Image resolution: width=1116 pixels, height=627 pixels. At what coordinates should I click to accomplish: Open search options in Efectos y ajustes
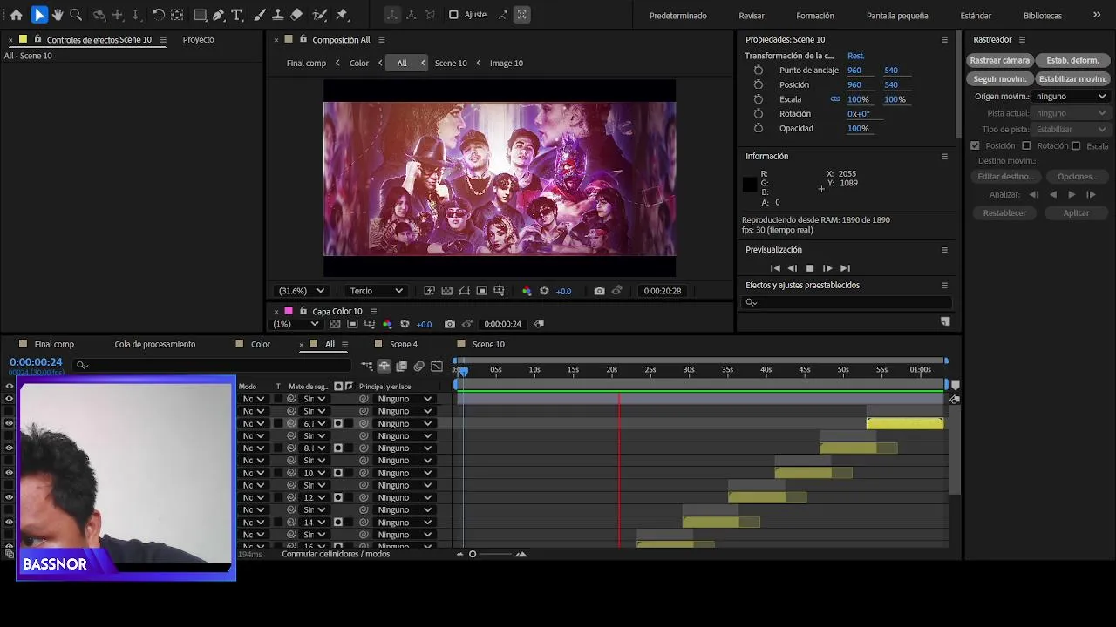[752, 302]
